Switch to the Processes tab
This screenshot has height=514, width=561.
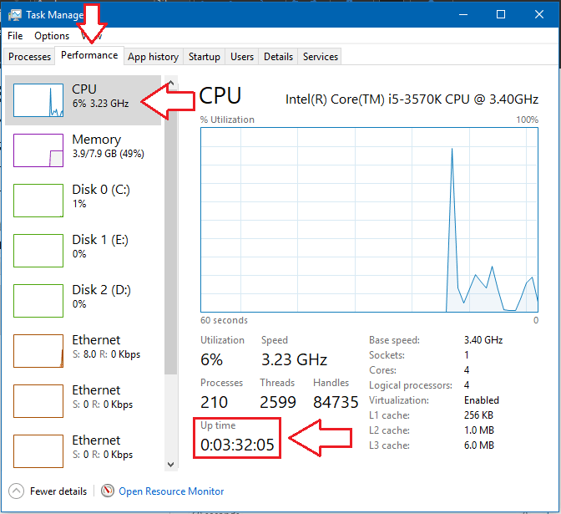click(30, 57)
